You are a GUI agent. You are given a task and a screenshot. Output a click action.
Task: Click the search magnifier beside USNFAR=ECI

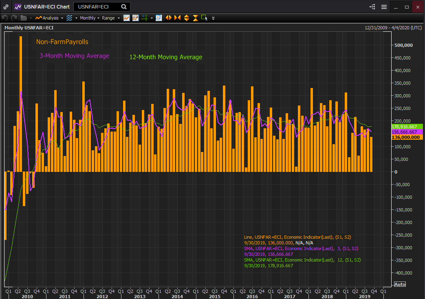point(124,7)
